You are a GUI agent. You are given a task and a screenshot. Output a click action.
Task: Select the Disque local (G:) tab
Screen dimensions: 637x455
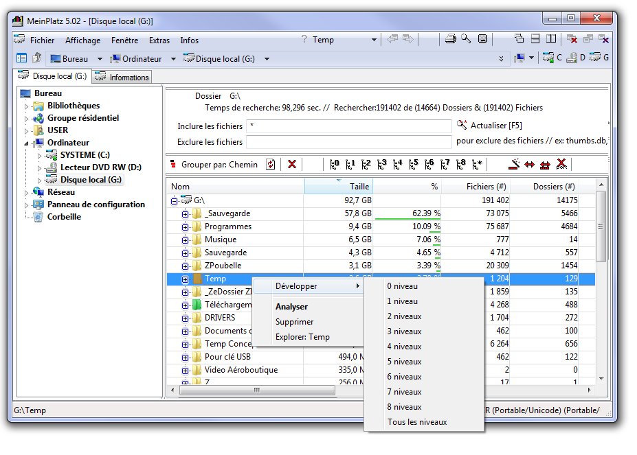click(x=53, y=76)
